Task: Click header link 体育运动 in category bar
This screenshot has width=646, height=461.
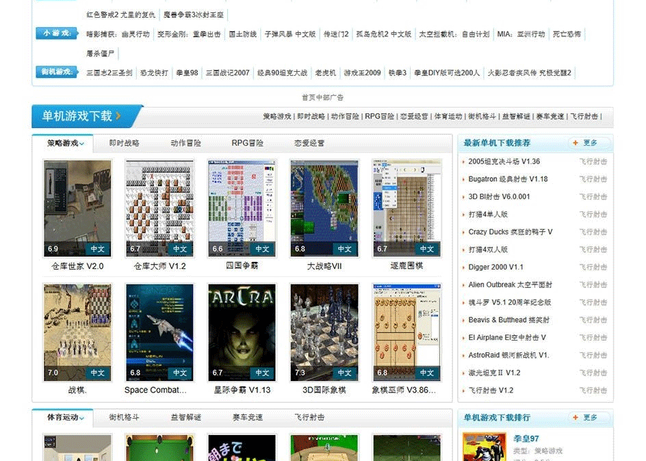Action: [x=448, y=116]
